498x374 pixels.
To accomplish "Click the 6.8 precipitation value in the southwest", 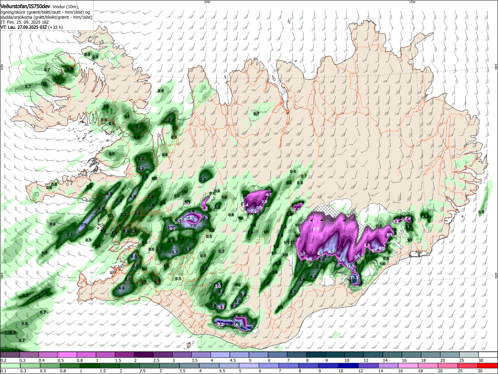I will tap(134, 257).
